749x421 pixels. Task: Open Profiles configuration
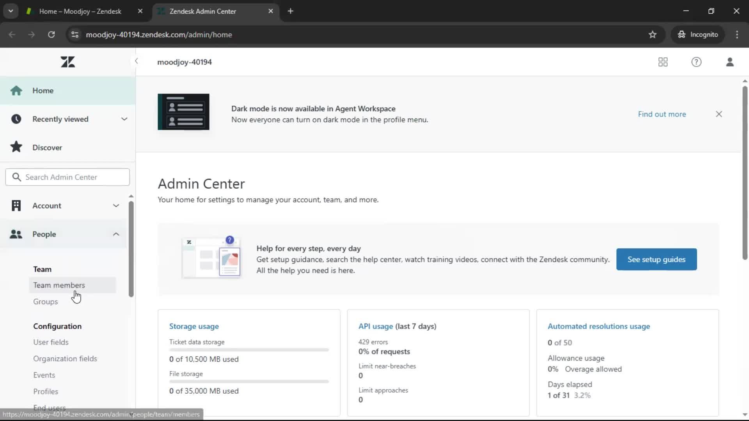(x=46, y=391)
